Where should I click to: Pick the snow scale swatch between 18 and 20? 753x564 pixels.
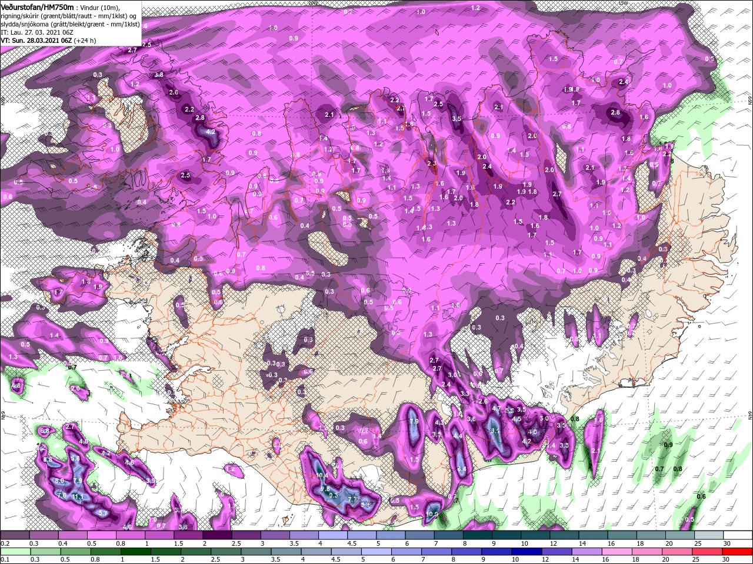[652, 535]
